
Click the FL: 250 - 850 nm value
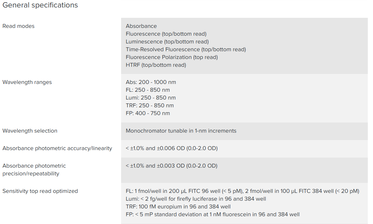click(148, 90)
